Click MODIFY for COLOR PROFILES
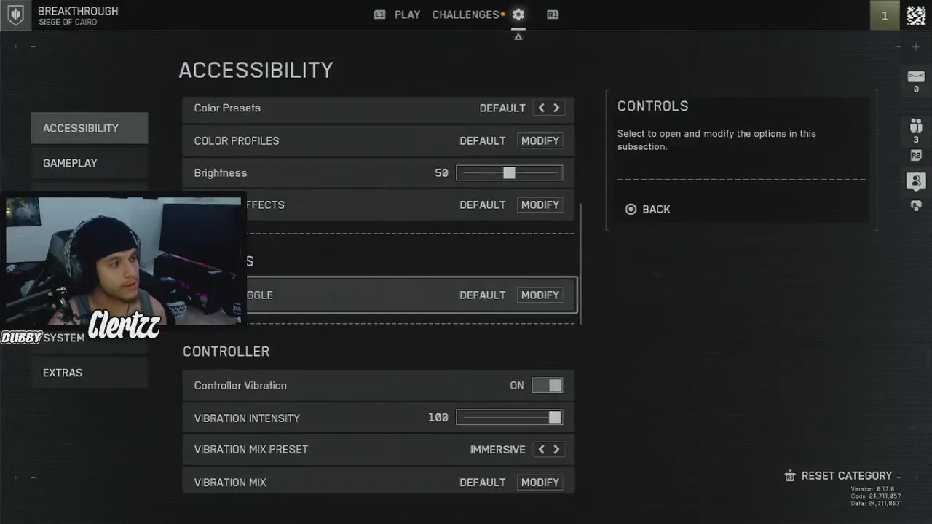932x524 pixels. [540, 141]
